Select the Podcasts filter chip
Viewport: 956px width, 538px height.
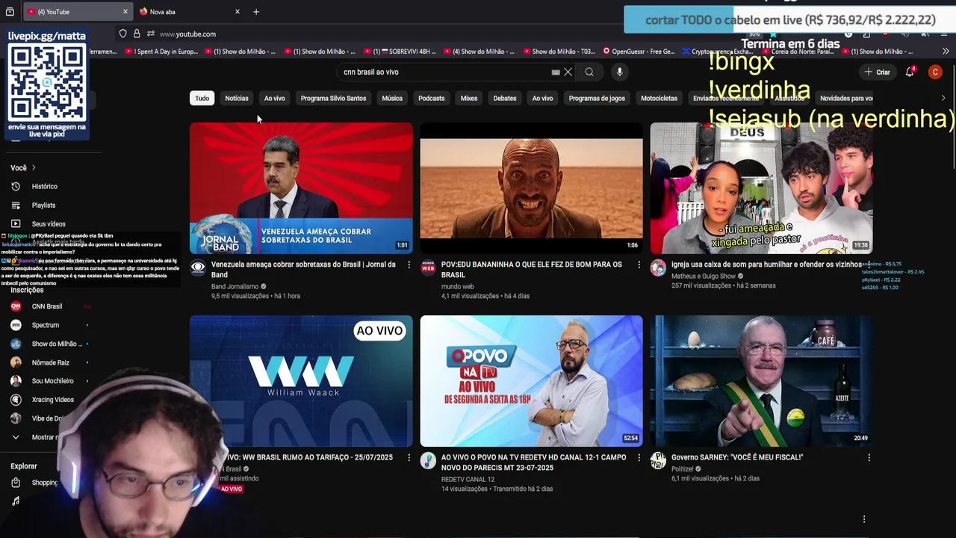[431, 98]
